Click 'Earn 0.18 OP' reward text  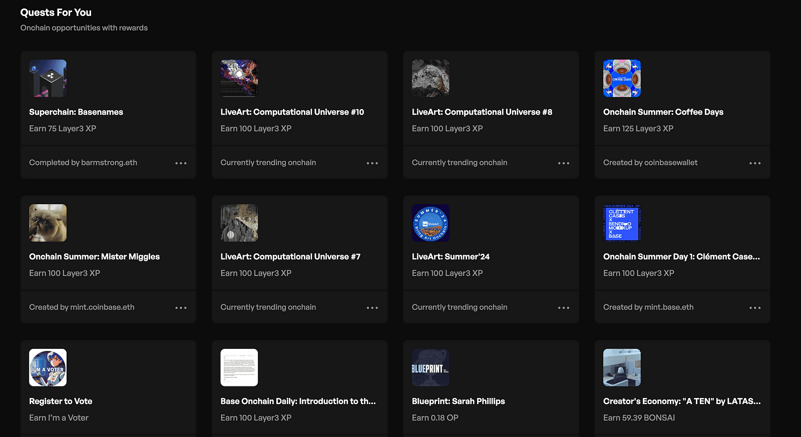click(x=435, y=418)
